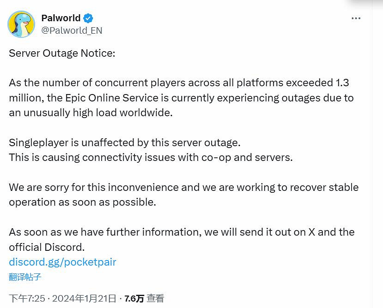Click the Palworld display name

61,18
